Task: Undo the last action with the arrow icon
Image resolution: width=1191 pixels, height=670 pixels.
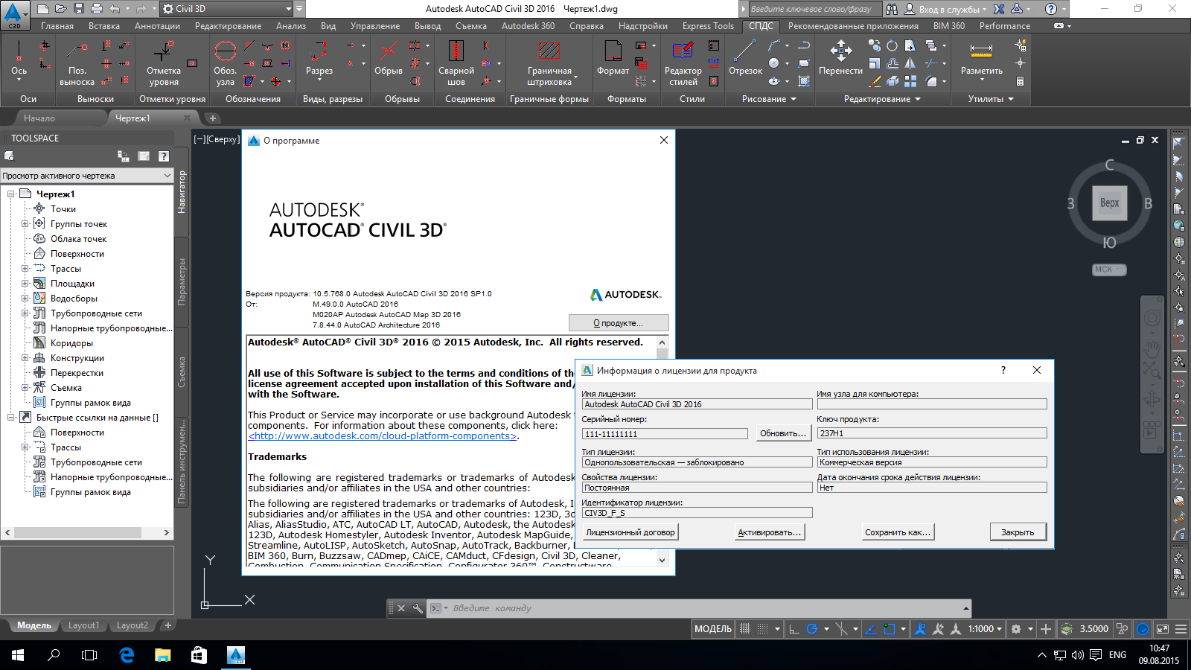Action: [x=114, y=9]
